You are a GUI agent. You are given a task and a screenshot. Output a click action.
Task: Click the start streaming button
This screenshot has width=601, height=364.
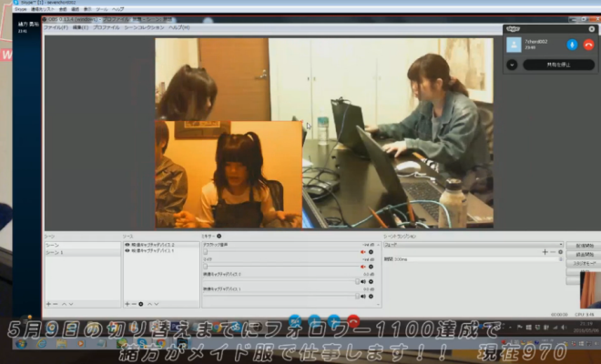click(x=581, y=246)
